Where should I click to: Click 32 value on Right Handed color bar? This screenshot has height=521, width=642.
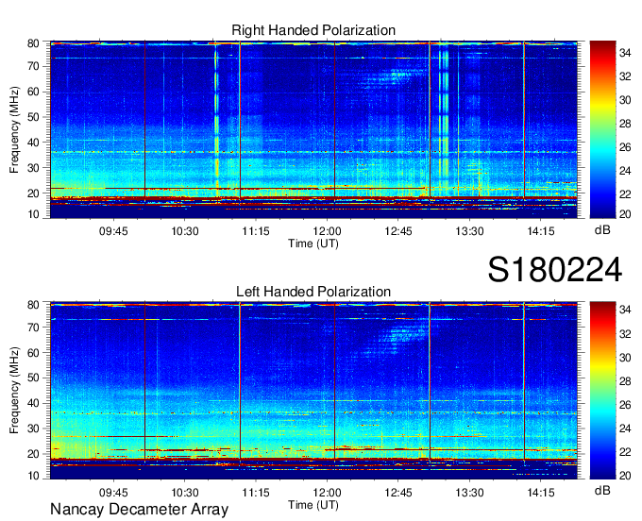625,76
